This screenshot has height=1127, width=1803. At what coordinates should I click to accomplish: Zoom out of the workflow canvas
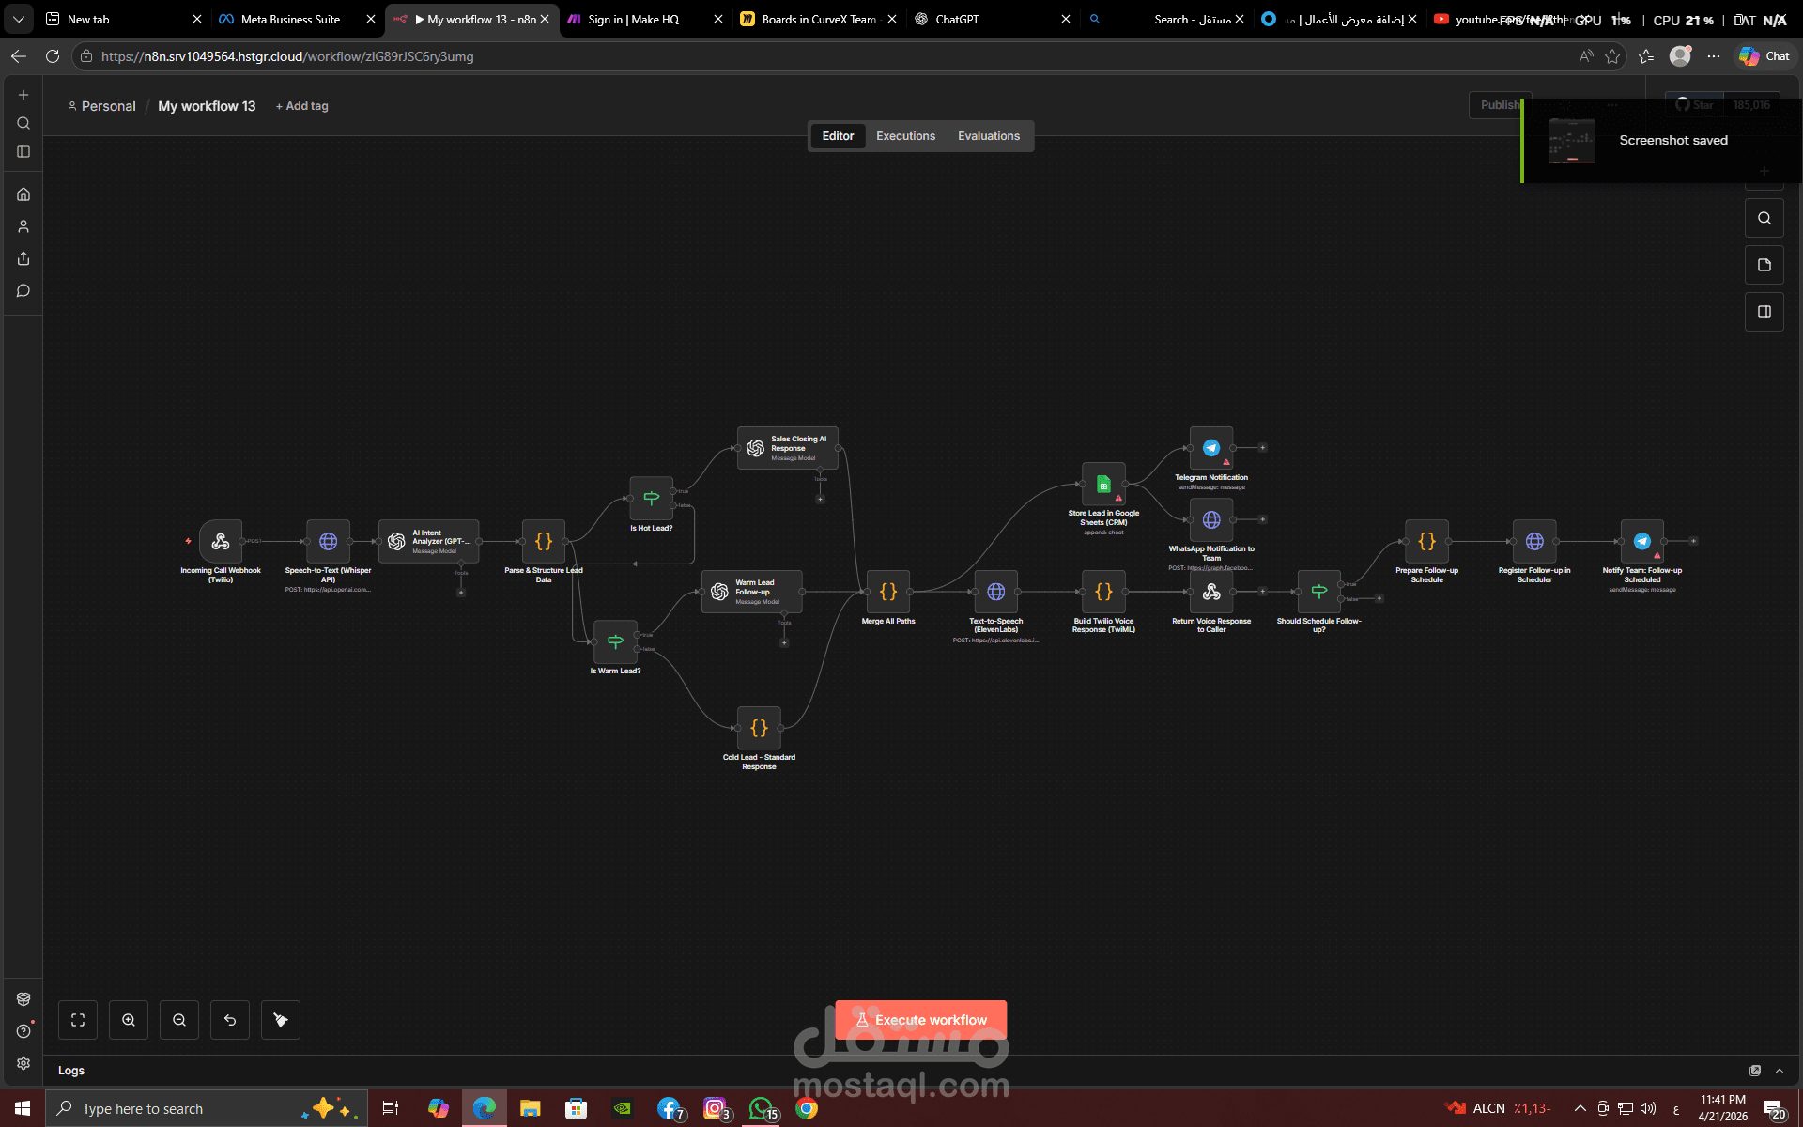coord(179,1020)
